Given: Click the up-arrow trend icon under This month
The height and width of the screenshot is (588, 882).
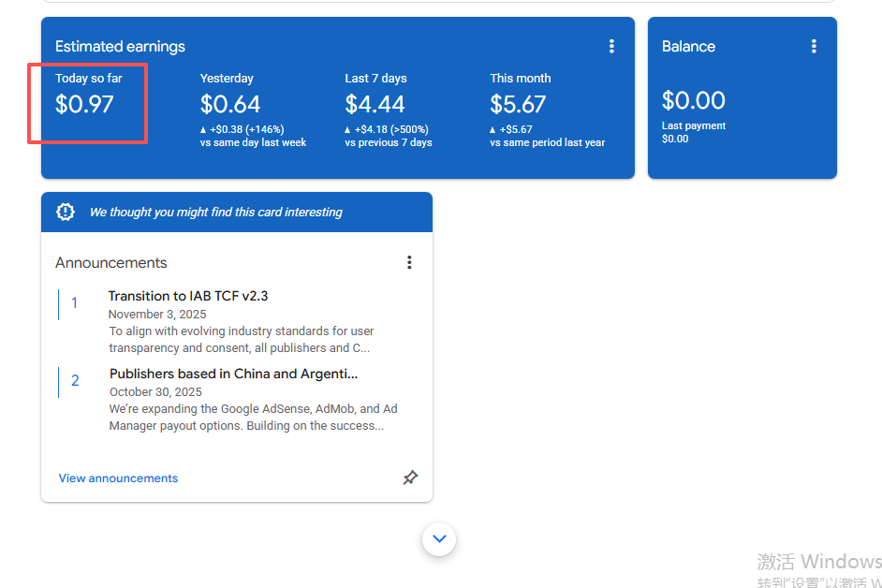Looking at the screenshot, I should 493,129.
